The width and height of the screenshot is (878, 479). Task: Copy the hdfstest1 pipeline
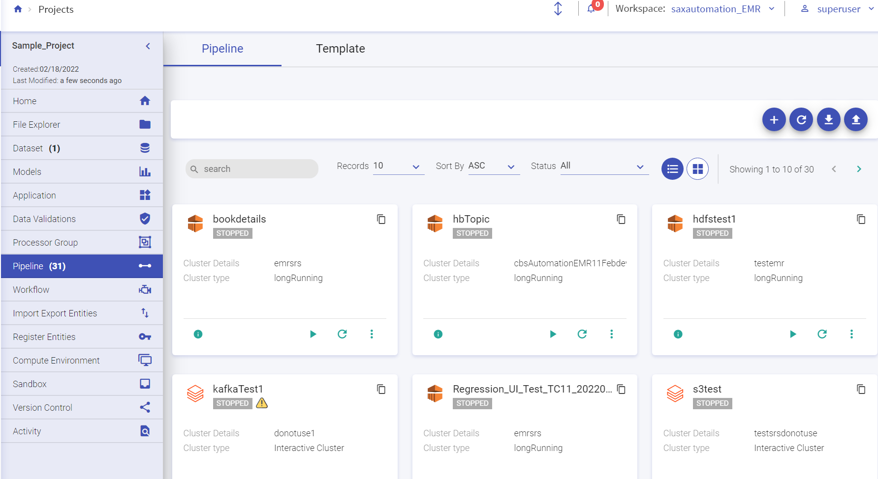(861, 219)
